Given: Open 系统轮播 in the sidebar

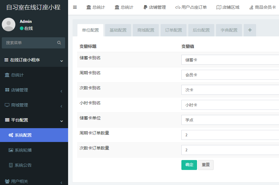Looking at the screenshot, I should (x=23, y=150).
